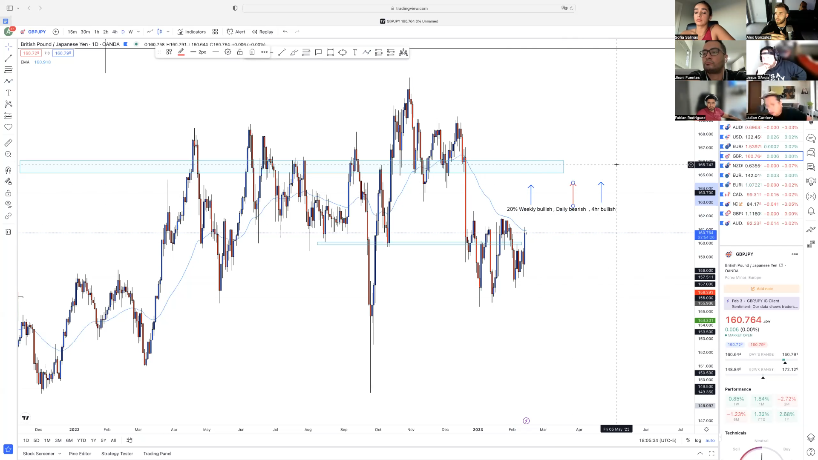Toggle log scale on price axis

click(x=698, y=440)
